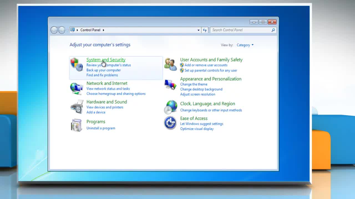Open Review your computer's status
355x199 pixels.
109,65
